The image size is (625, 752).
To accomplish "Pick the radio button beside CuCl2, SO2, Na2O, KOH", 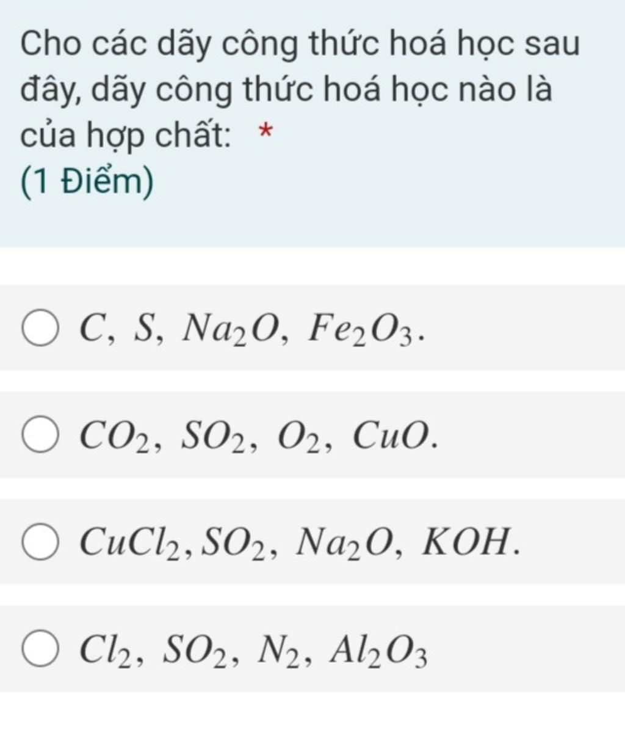I will pyautogui.click(x=40, y=542).
